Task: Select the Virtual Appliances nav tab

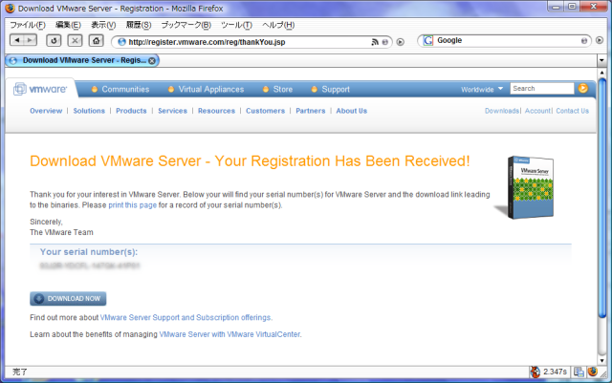Action: (x=210, y=90)
